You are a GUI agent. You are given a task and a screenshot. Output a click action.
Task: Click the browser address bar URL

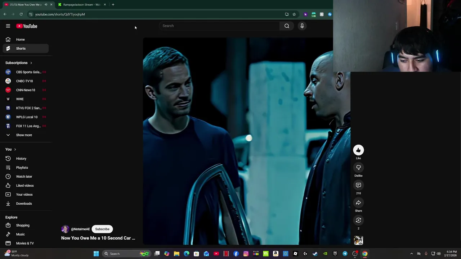coord(60,14)
